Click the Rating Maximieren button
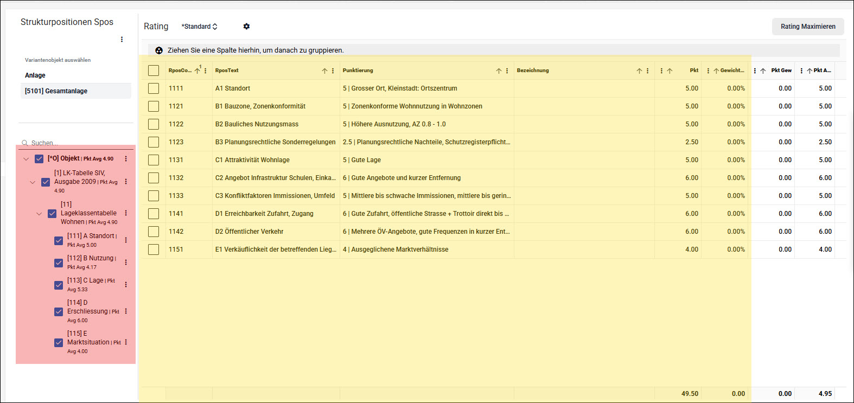The width and height of the screenshot is (854, 403). point(808,27)
